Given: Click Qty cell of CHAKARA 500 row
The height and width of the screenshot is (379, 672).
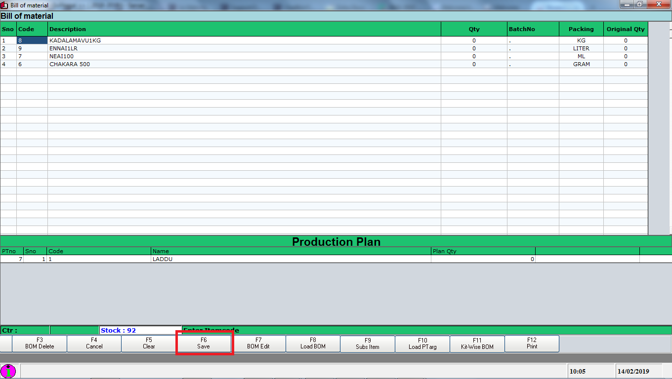Looking at the screenshot, I should click(x=474, y=64).
